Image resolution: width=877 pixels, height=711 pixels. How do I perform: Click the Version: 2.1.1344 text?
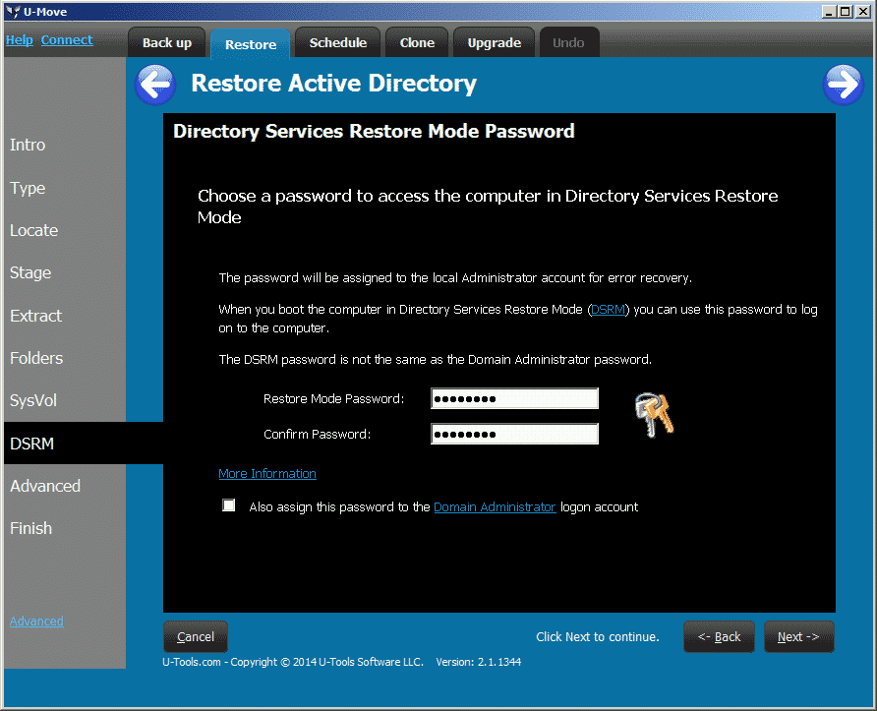[478, 662]
